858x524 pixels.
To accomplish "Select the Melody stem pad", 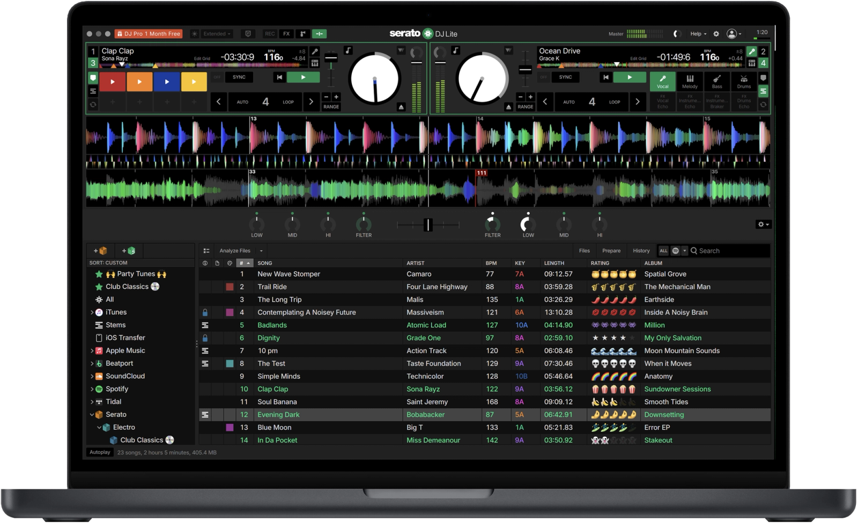I will tap(690, 81).
